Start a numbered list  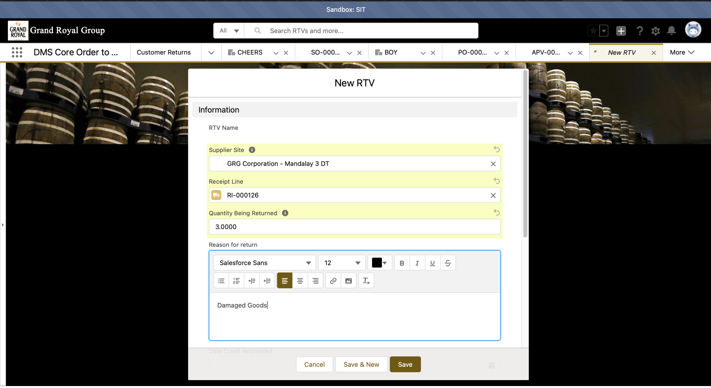click(x=236, y=281)
